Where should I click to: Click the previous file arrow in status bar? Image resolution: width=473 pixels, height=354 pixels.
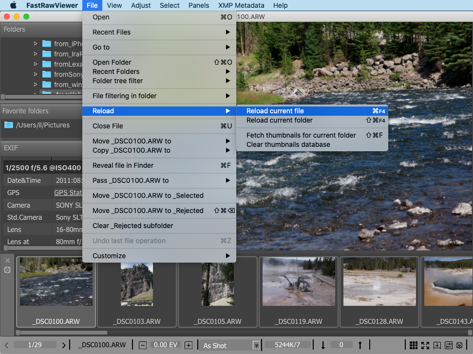[x=7, y=345]
